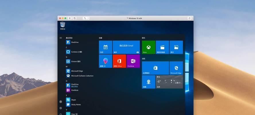Open the user account icon in Start rail
This screenshot has width=255, height=115.
pyautogui.click(x=61, y=102)
